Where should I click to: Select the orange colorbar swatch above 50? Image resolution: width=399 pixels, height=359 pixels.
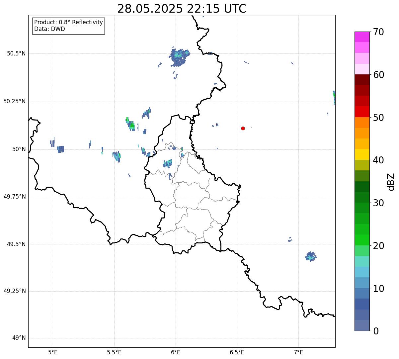pos(362,123)
